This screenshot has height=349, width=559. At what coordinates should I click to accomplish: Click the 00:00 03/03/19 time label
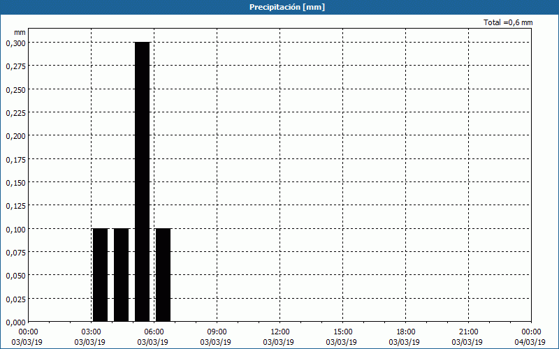(x=27, y=337)
